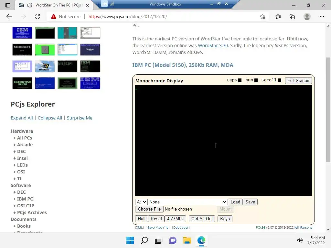
Task: Open the blue IBM logo thumbnail
Action: pyautogui.click(x=22, y=33)
